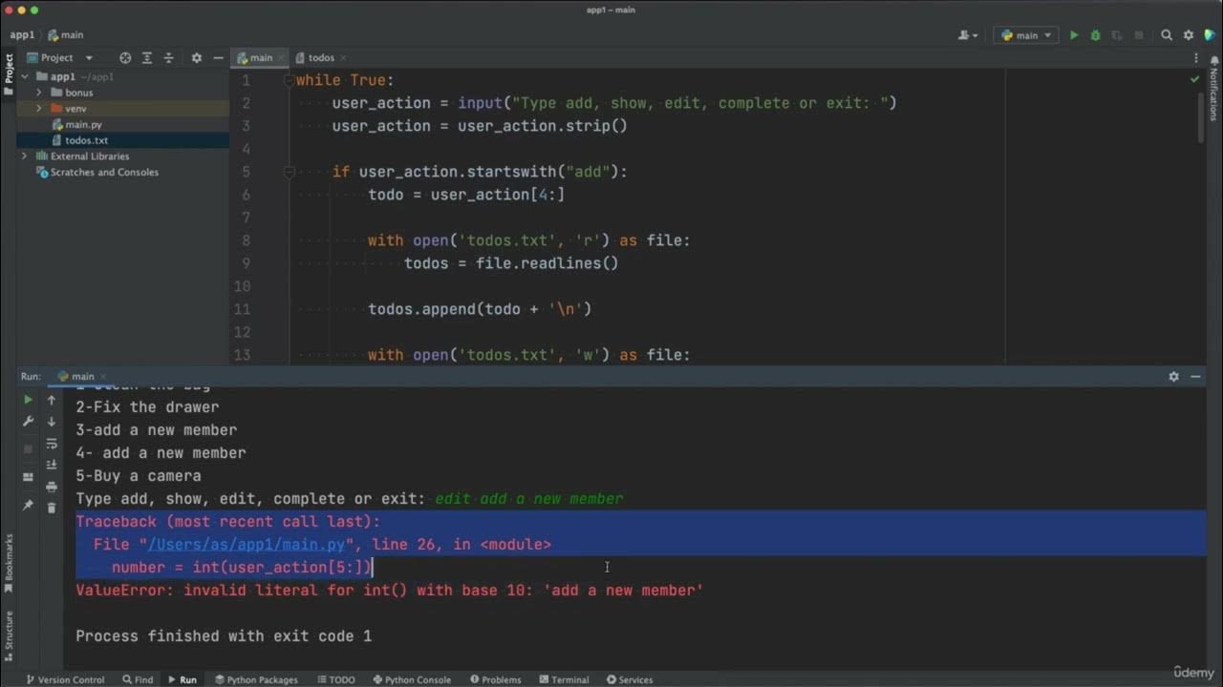The width and height of the screenshot is (1223, 687).
Task: Rerun main in Run panel
Action: [x=28, y=400]
